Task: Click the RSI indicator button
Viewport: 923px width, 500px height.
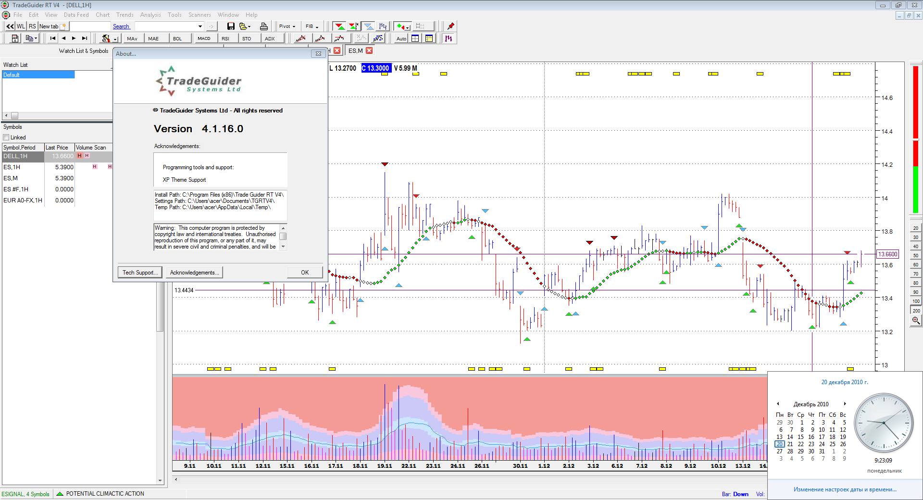Action: (x=225, y=38)
